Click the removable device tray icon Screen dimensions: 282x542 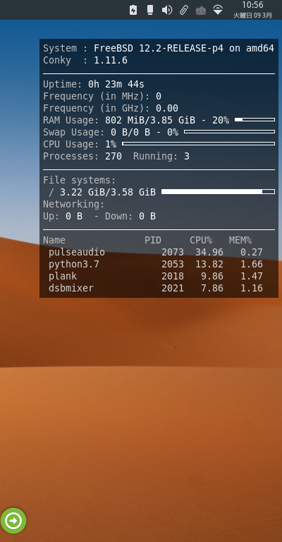click(149, 10)
